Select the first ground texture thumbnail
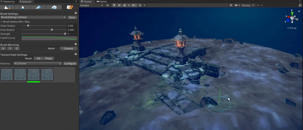Image resolution: width=303 pixels, height=130 pixels. 7,74
